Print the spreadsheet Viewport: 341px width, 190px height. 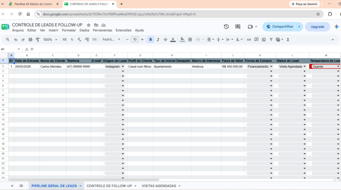point(30,40)
